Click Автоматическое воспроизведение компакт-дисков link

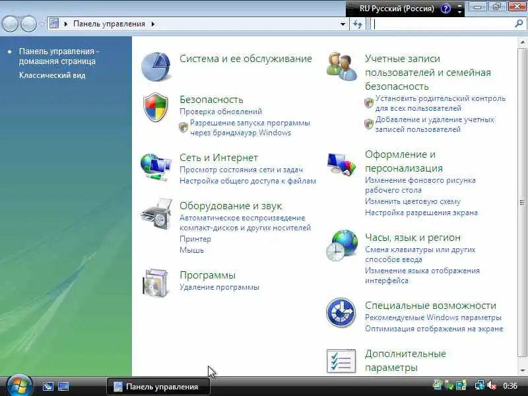pyautogui.click(x=245, y=223)
